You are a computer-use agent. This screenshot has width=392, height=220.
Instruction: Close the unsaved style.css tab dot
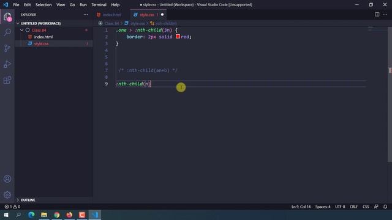[162, 15]
